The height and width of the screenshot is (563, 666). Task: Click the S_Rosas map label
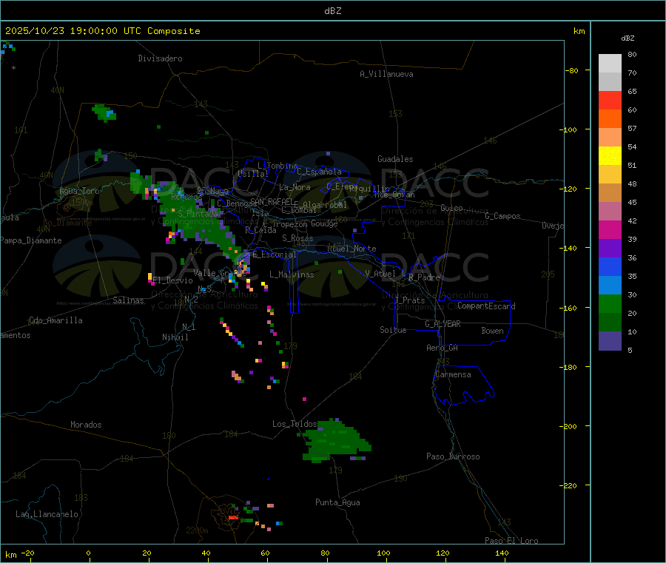click(297, 238)
